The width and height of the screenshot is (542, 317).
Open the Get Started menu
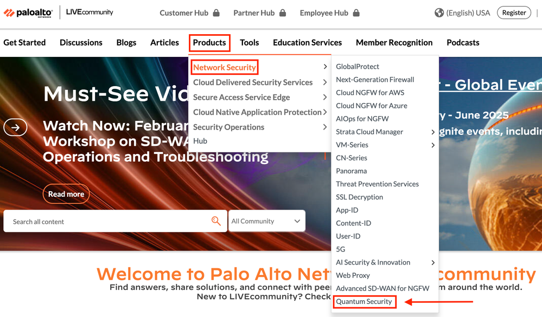point(24,42)
